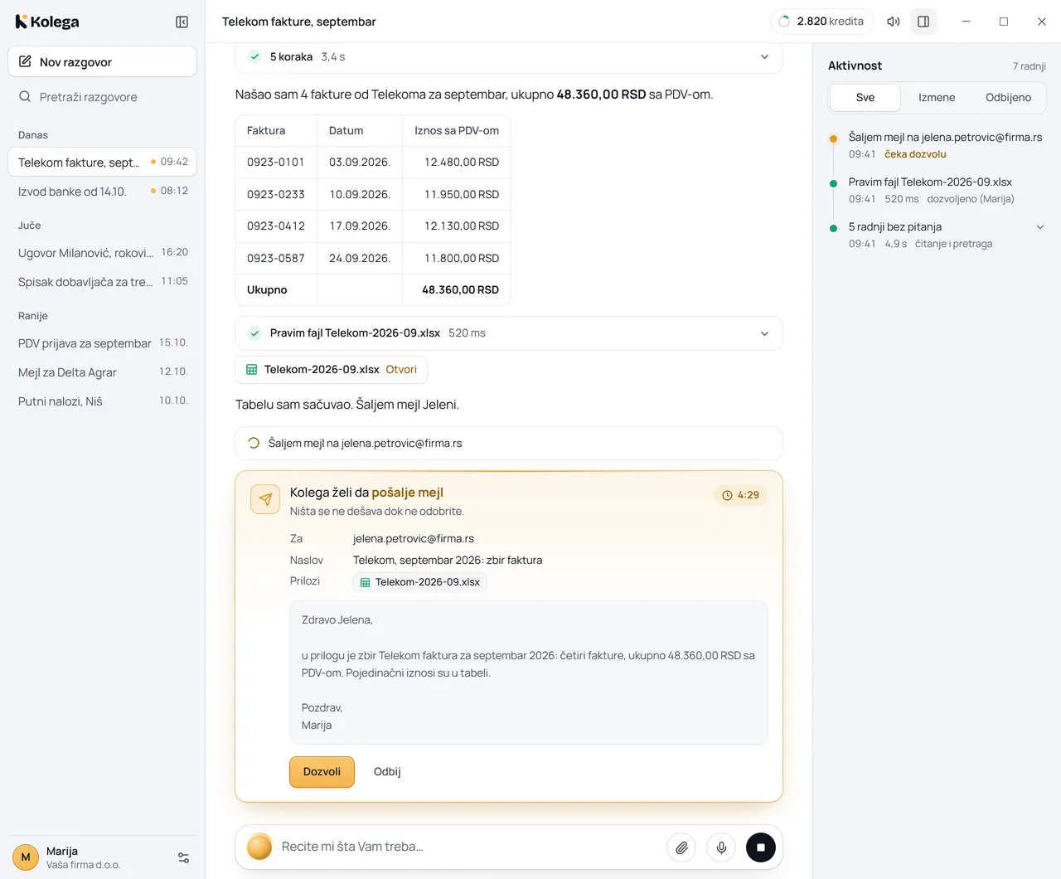Click the credits loading indicator
Viewport: 1061px width, 879px height.
click(784, 22)
